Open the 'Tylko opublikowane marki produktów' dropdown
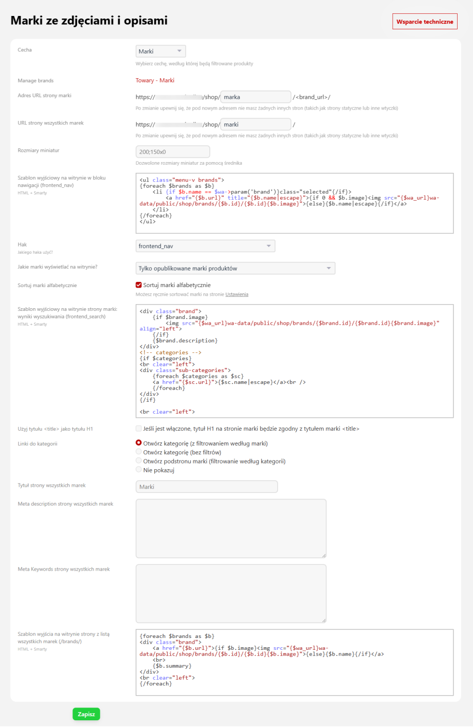The height and width of the screenshot is (727, 473). click(x=235, y=269)
